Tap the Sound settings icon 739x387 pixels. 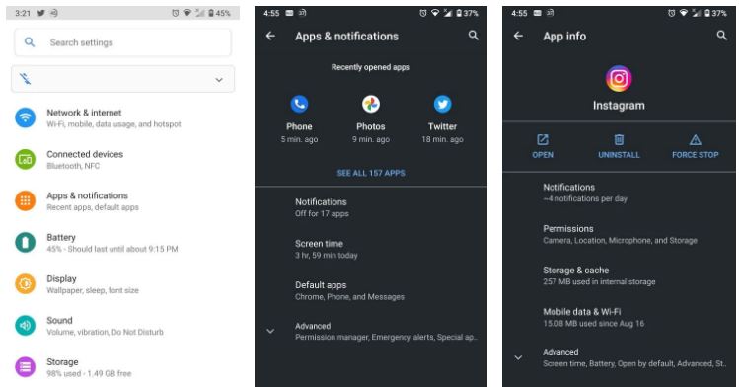pyautogui.click(x=25, y=325)
